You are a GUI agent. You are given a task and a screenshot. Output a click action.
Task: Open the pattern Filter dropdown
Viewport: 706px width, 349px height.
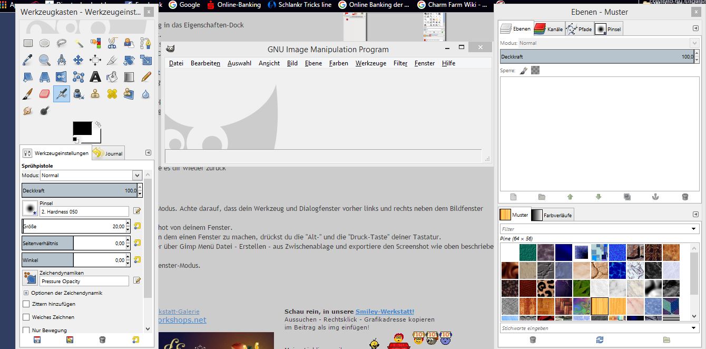pyautogui.click(x=695, y=229)
